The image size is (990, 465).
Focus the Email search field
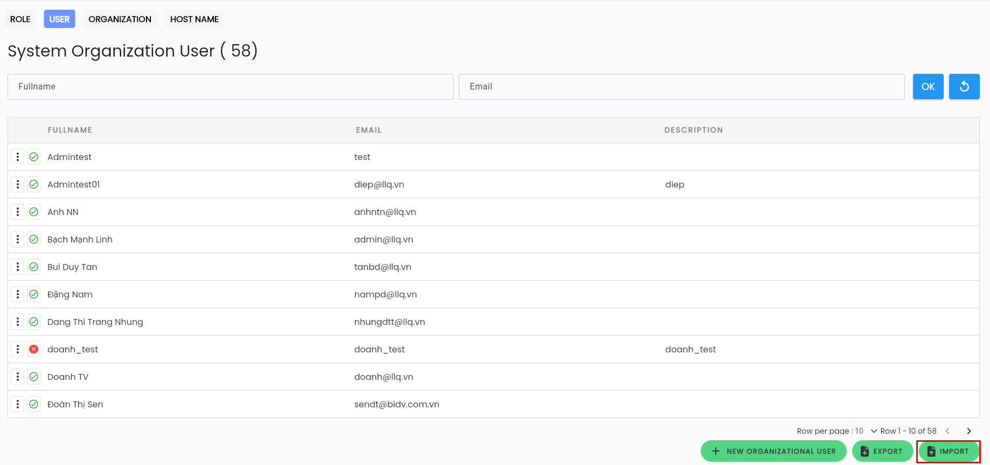[681, 87]
